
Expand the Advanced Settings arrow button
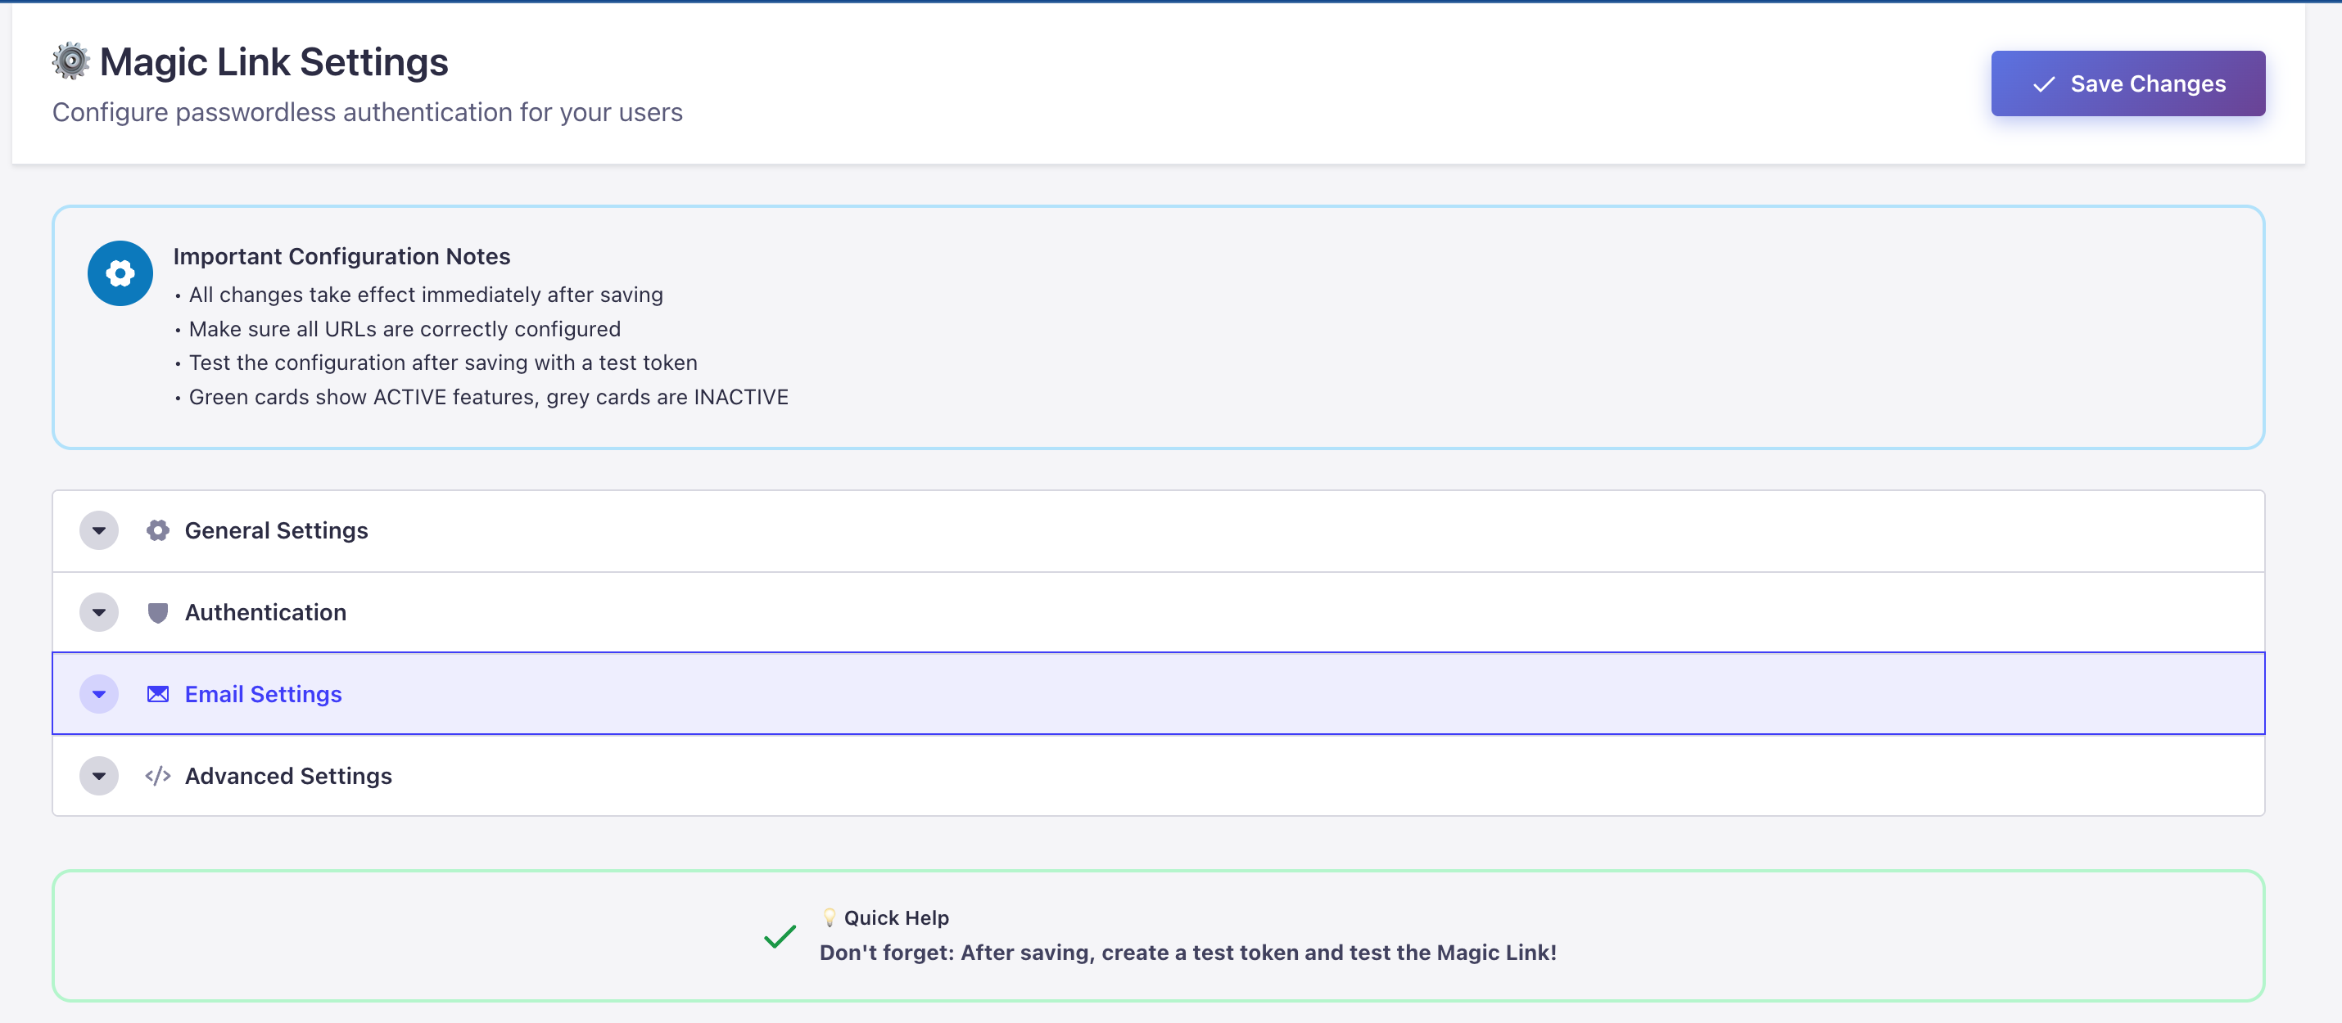click(99, 776)
